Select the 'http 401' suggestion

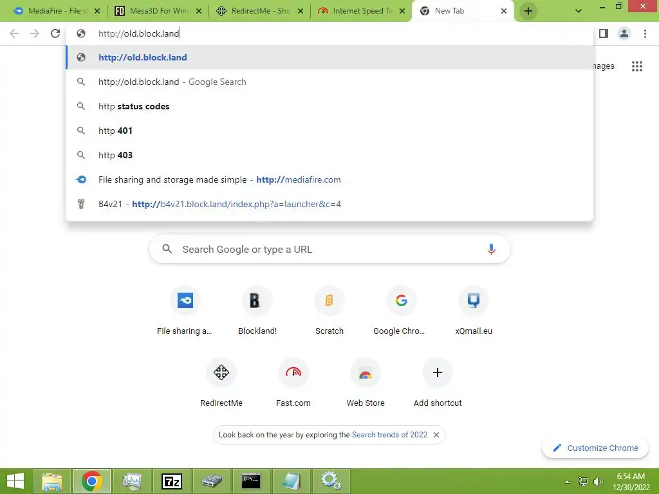coord(329,131)
